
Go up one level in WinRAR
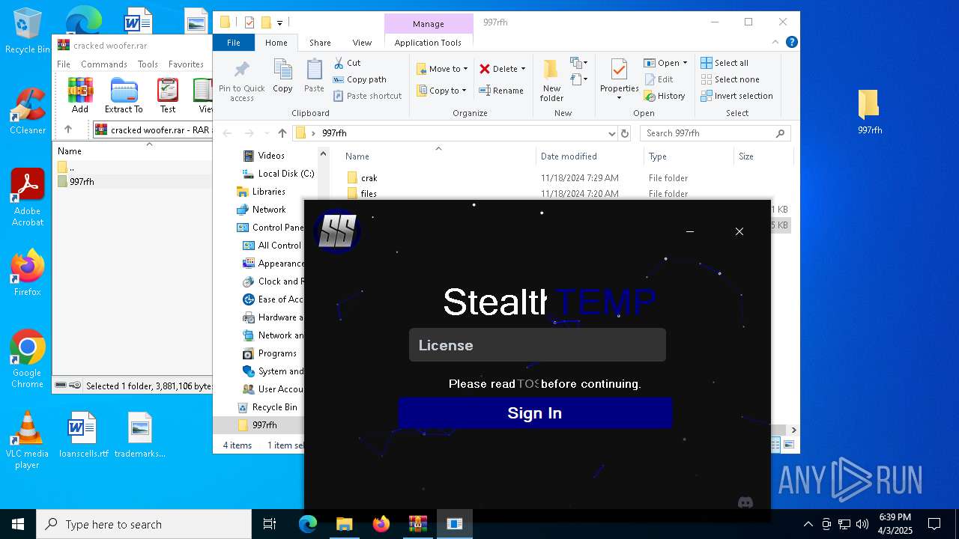[68, 130]
